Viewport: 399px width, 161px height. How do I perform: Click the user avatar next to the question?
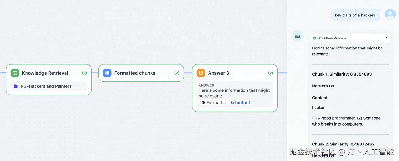tap(390, 15)
